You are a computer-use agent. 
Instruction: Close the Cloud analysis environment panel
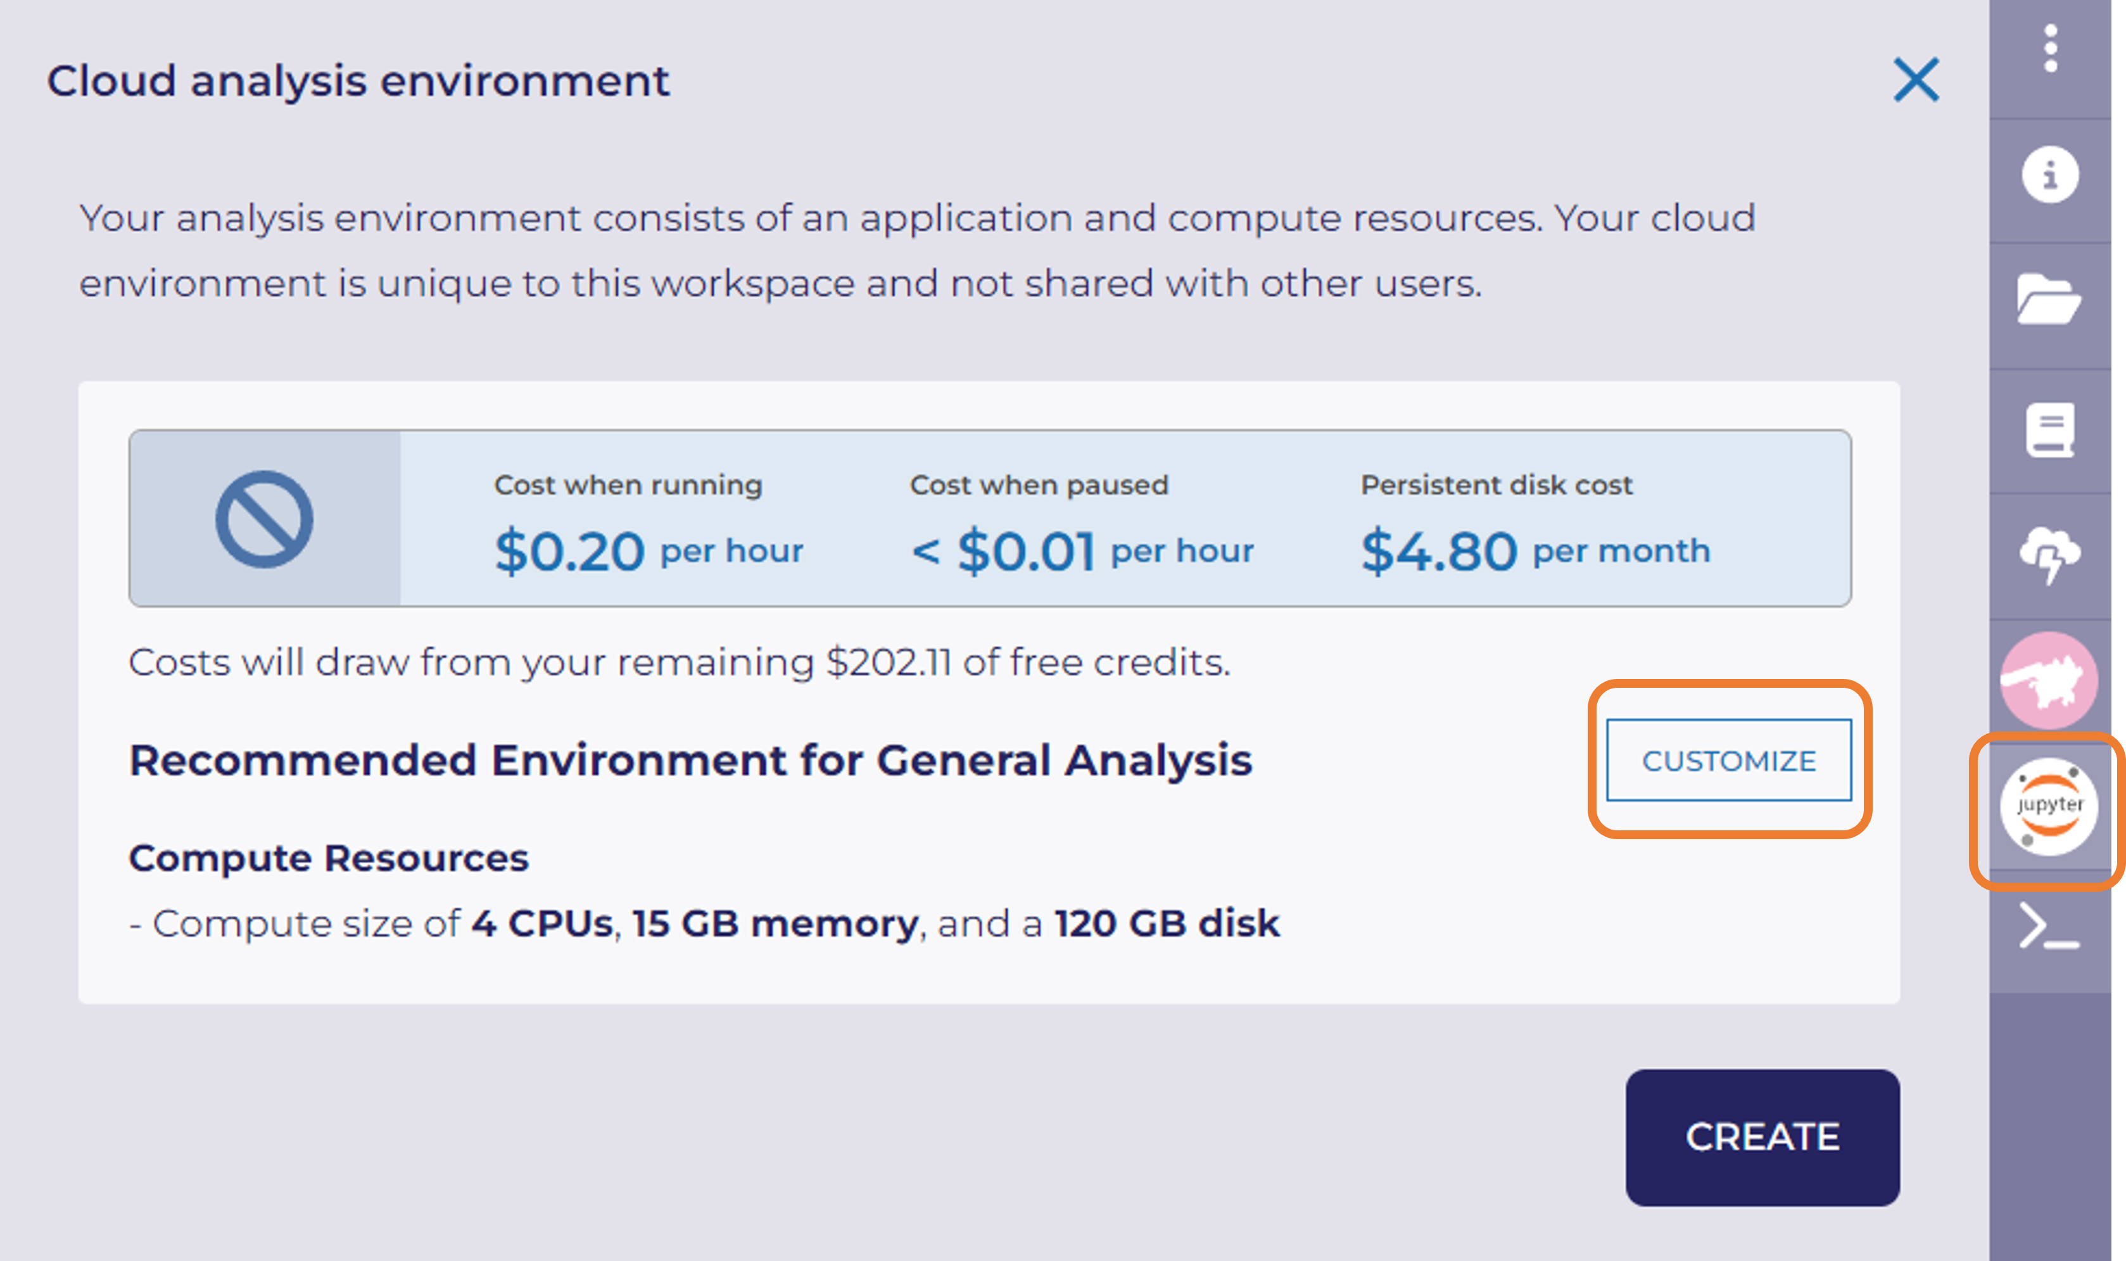(1916, 80)
